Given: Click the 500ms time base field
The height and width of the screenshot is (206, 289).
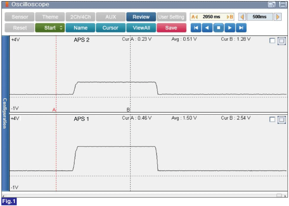Looking at the screenshot, I should [260, 17].
